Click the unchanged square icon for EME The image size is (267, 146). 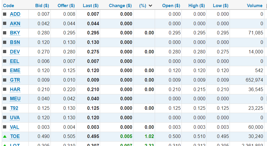(x=4, y=70)
